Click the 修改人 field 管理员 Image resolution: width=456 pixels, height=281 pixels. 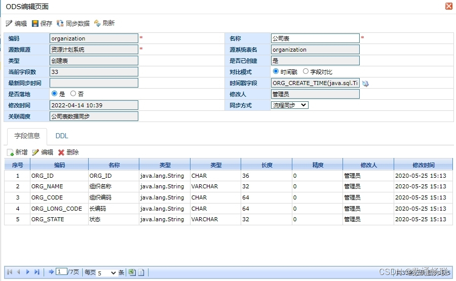tap(315, 94)
